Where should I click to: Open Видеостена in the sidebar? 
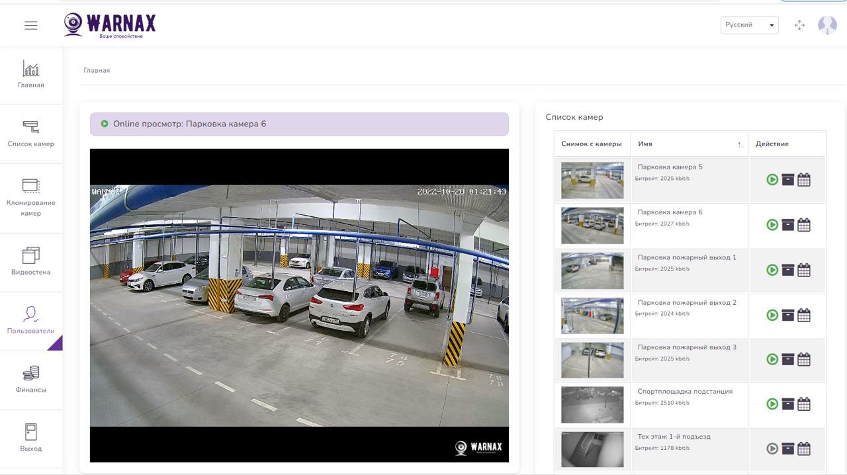[31, 262]
